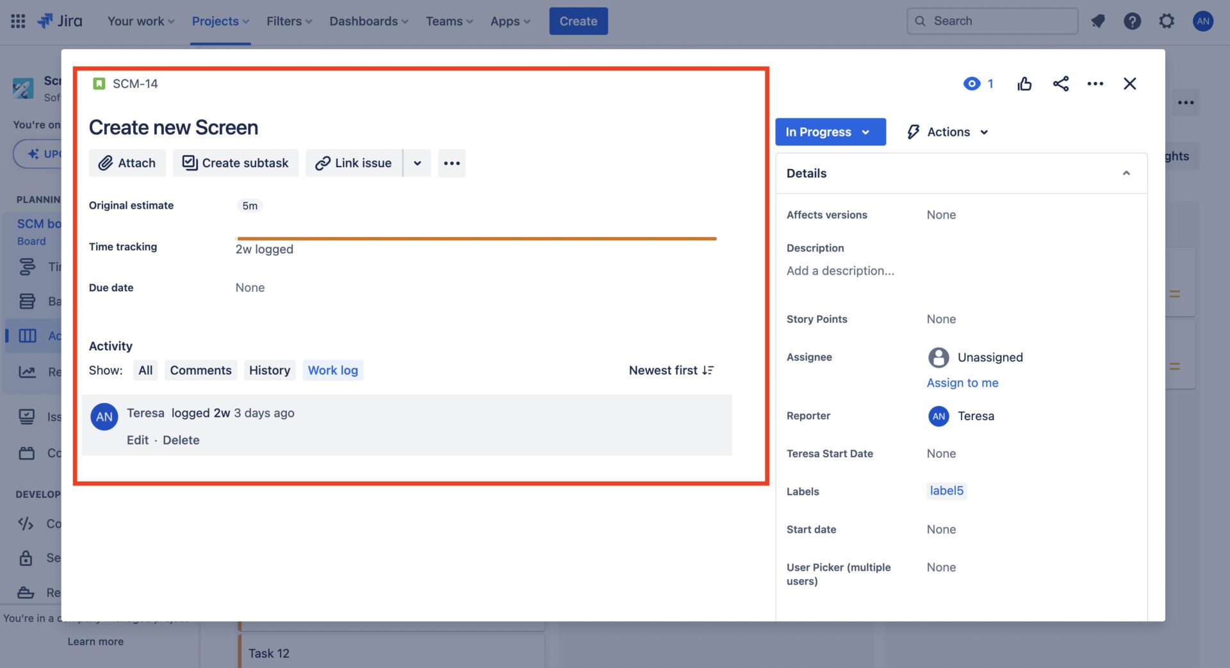This screenshot has width=1230, height=668.
Task: Open the Code section in sidebar
Action: click(x=26, y=523)
